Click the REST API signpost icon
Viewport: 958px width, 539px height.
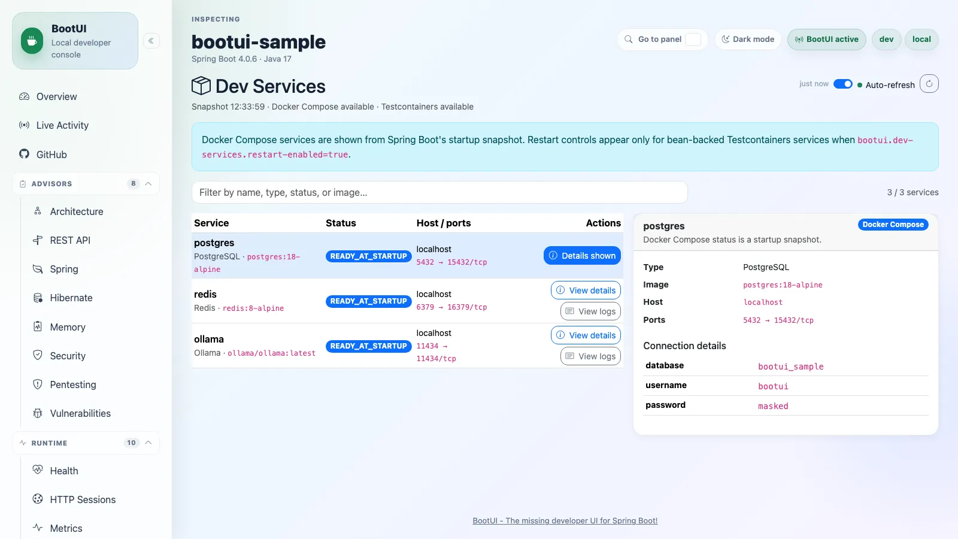pyautogui.click(x=38, y=240)
